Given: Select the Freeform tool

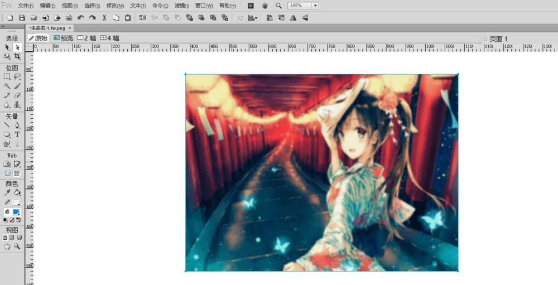Looking at the screenshot, I should [x=7, y=144].
